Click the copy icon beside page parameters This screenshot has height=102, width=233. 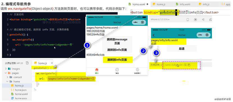pos(189,65)
